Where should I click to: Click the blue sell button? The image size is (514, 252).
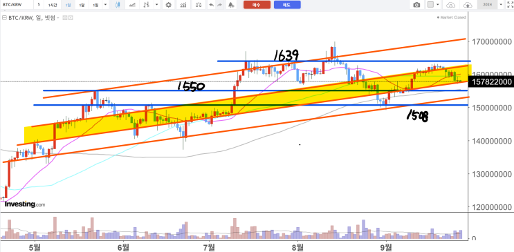click(x=287, y=5)
